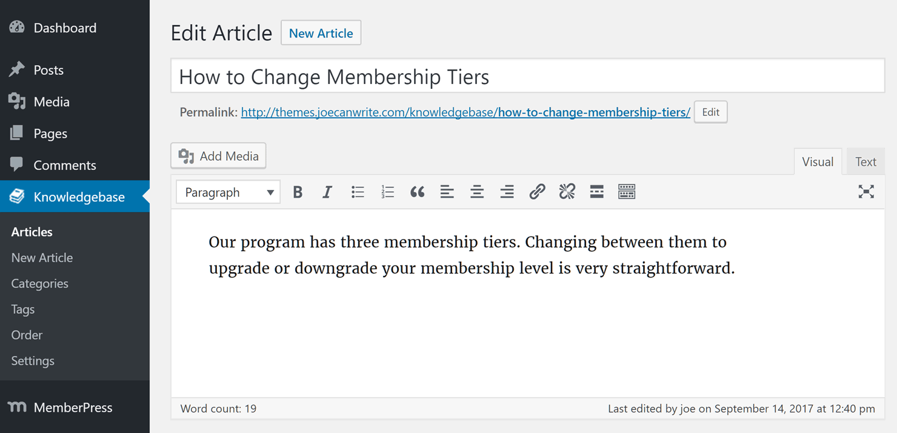Insert a bulleted list
Image resolution: width=897 pixels, height=433 pixels.
tap(358, 192)
